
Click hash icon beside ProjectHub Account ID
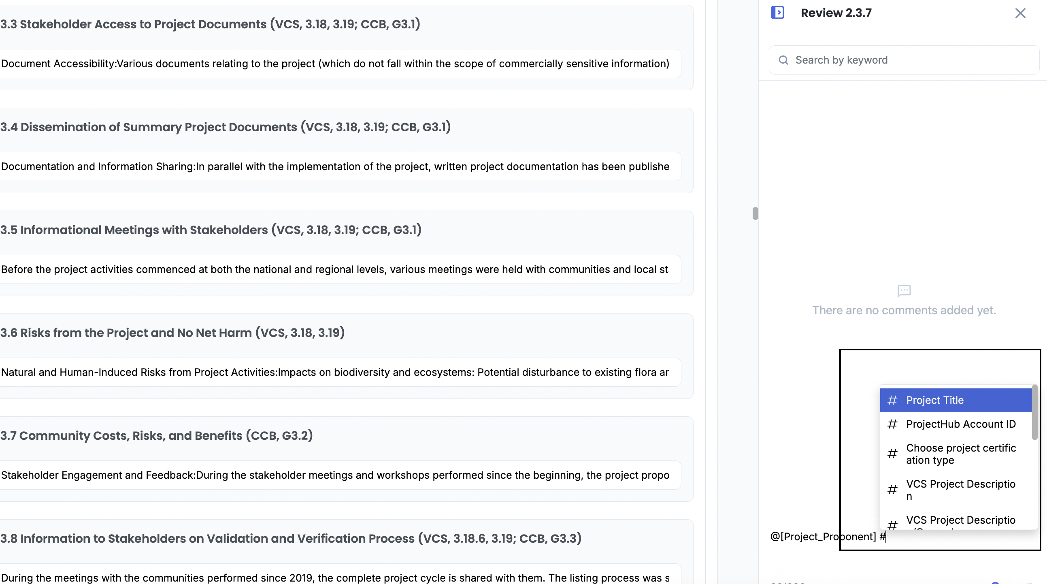892,424
